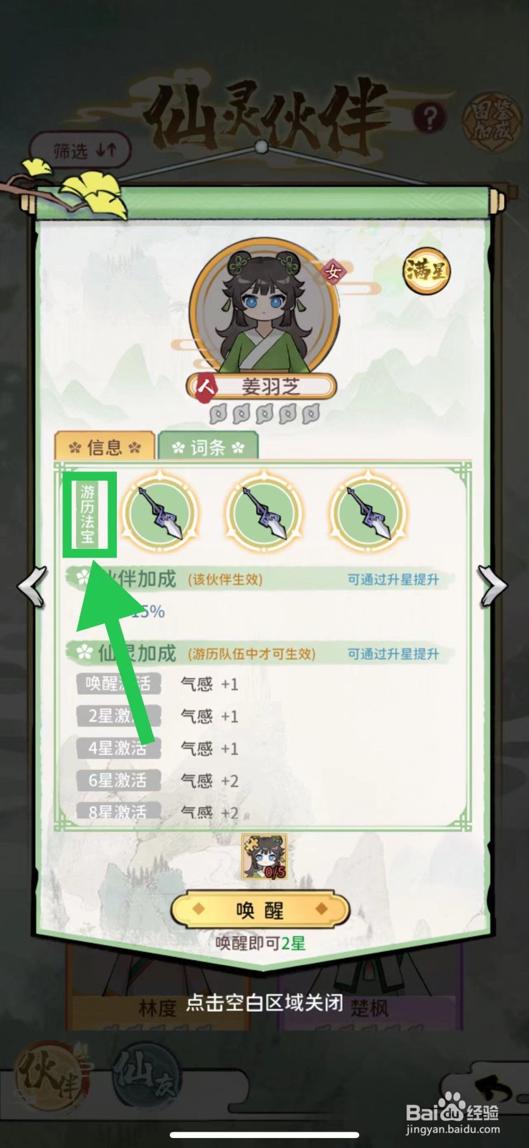Tap the 唤醒 awaken button

[260, 911]
